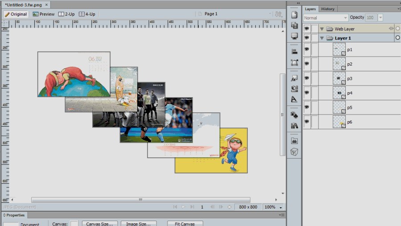Collapse the Properties panel arrows

[x=4, y=215]
